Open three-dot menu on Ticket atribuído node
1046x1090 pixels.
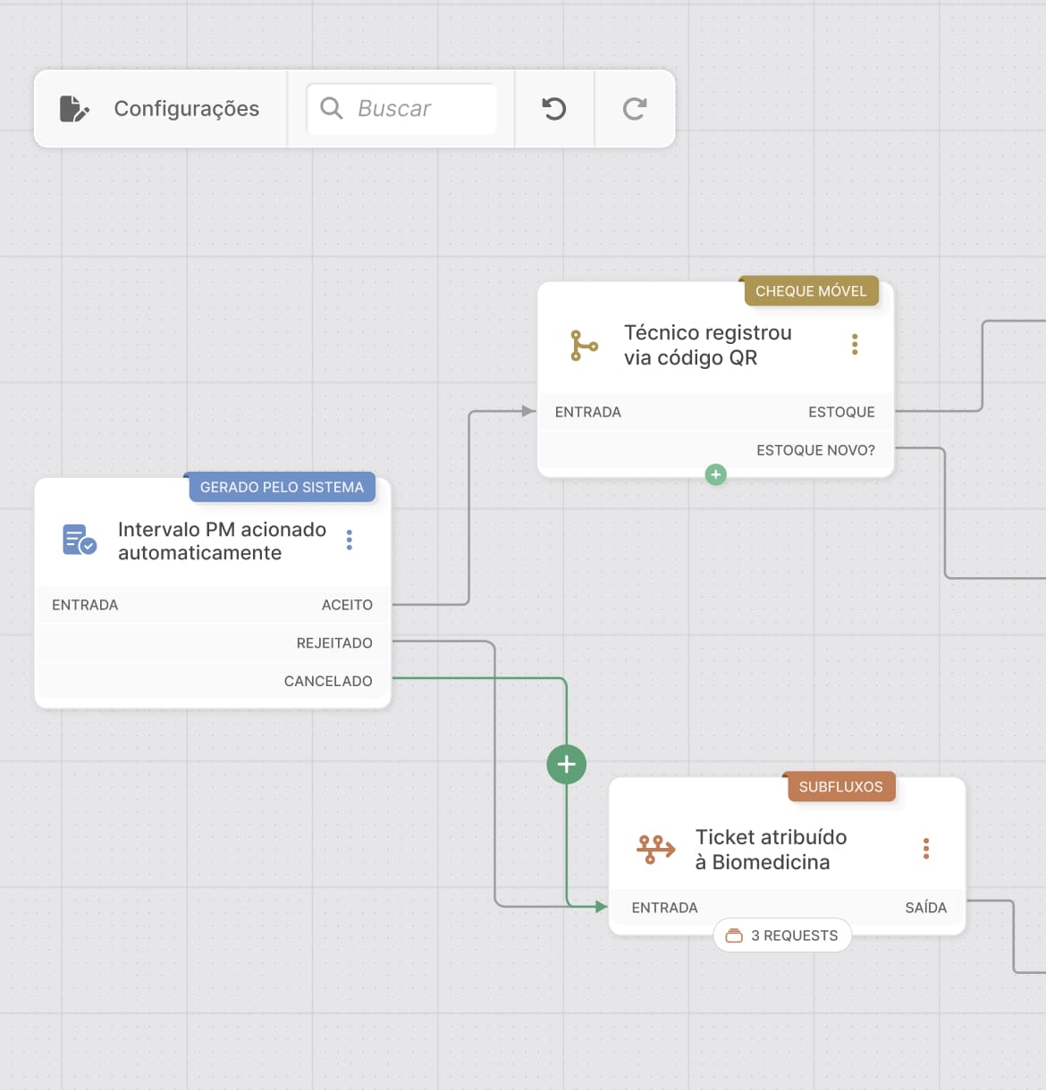(x=926, y=848)
